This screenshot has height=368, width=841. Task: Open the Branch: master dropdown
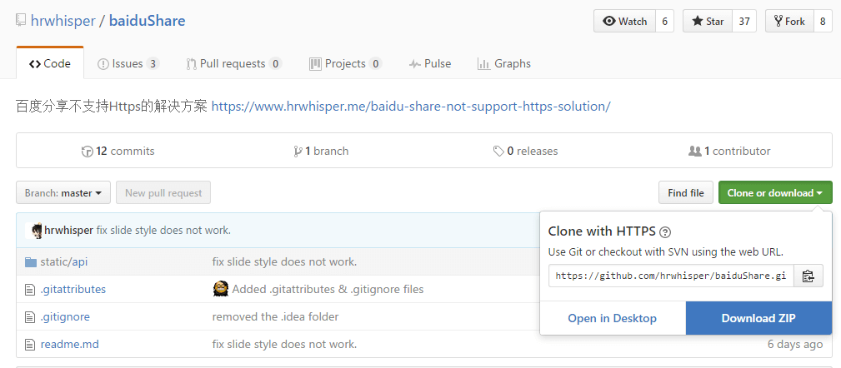click(63, 193)
